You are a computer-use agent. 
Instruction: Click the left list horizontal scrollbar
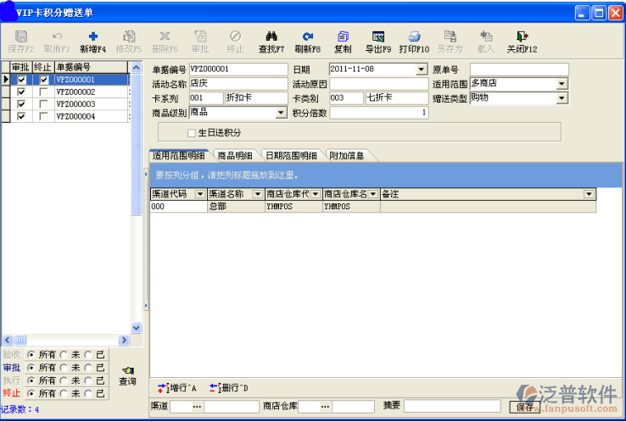click(65, 340)
